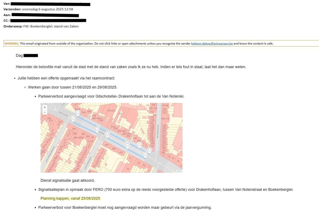This screenshot has width=319, height=211.
Task: Click the map marker beside building 377
Action: pos(73,118)
